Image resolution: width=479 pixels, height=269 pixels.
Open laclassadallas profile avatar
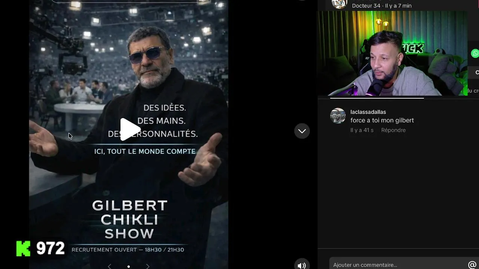[x=338, y=116]
